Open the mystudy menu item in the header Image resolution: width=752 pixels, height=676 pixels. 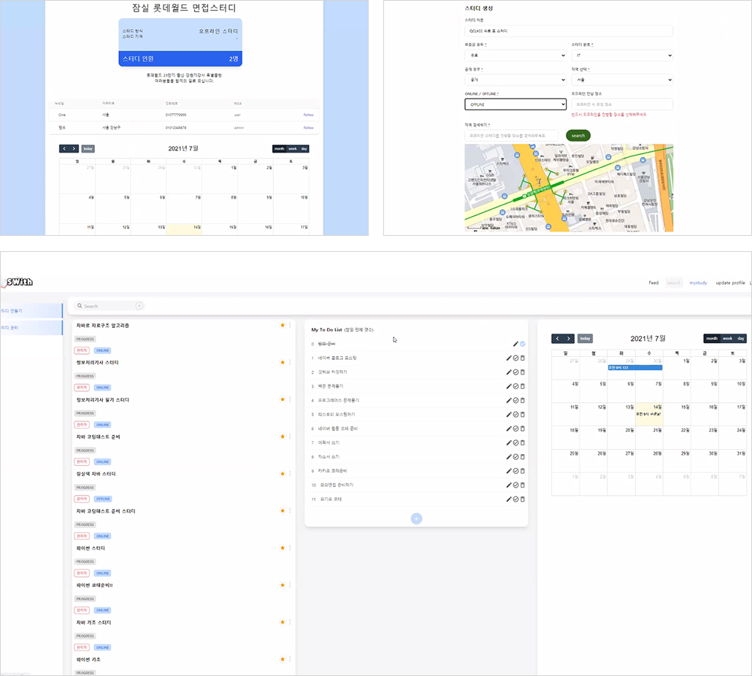pyautogui.click(x=698, y=283)
